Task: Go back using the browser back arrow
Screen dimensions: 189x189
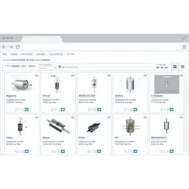Action: 4,47
